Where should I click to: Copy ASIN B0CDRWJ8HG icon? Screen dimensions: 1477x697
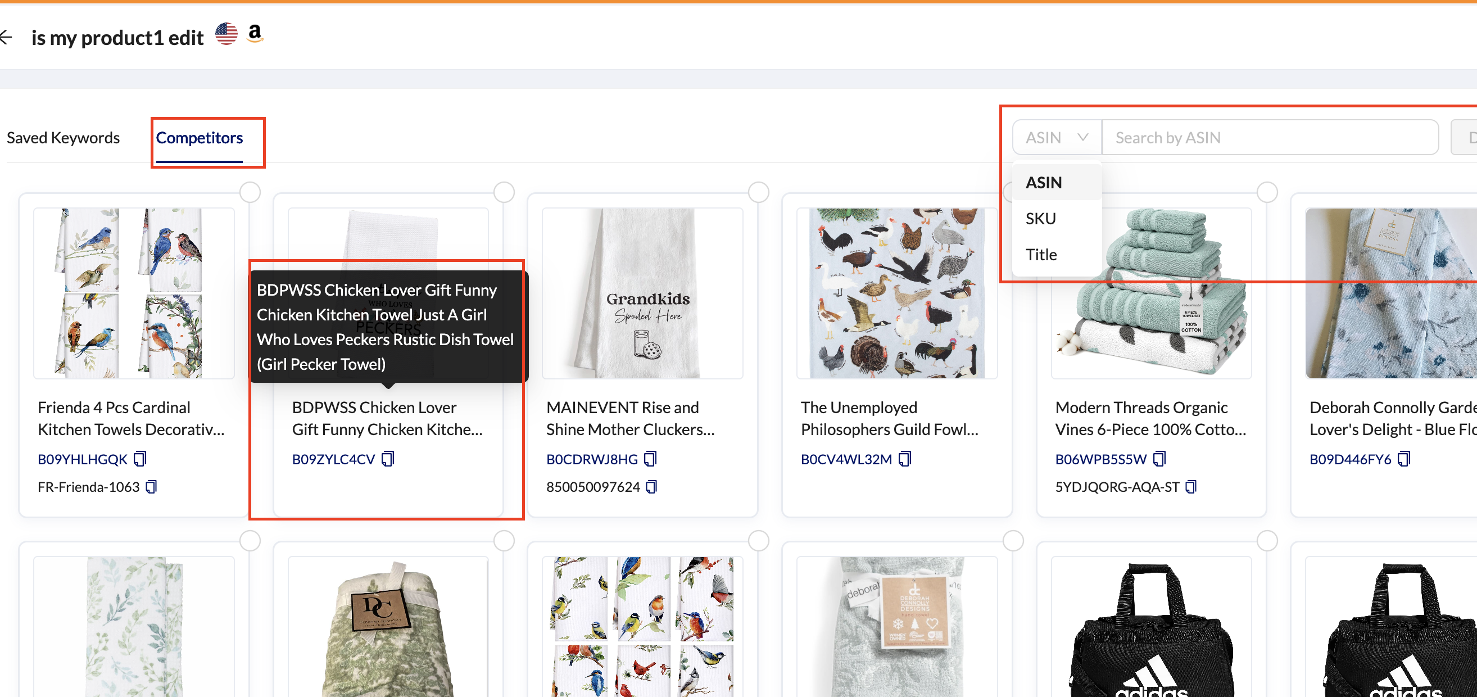[x=650, y=459]
